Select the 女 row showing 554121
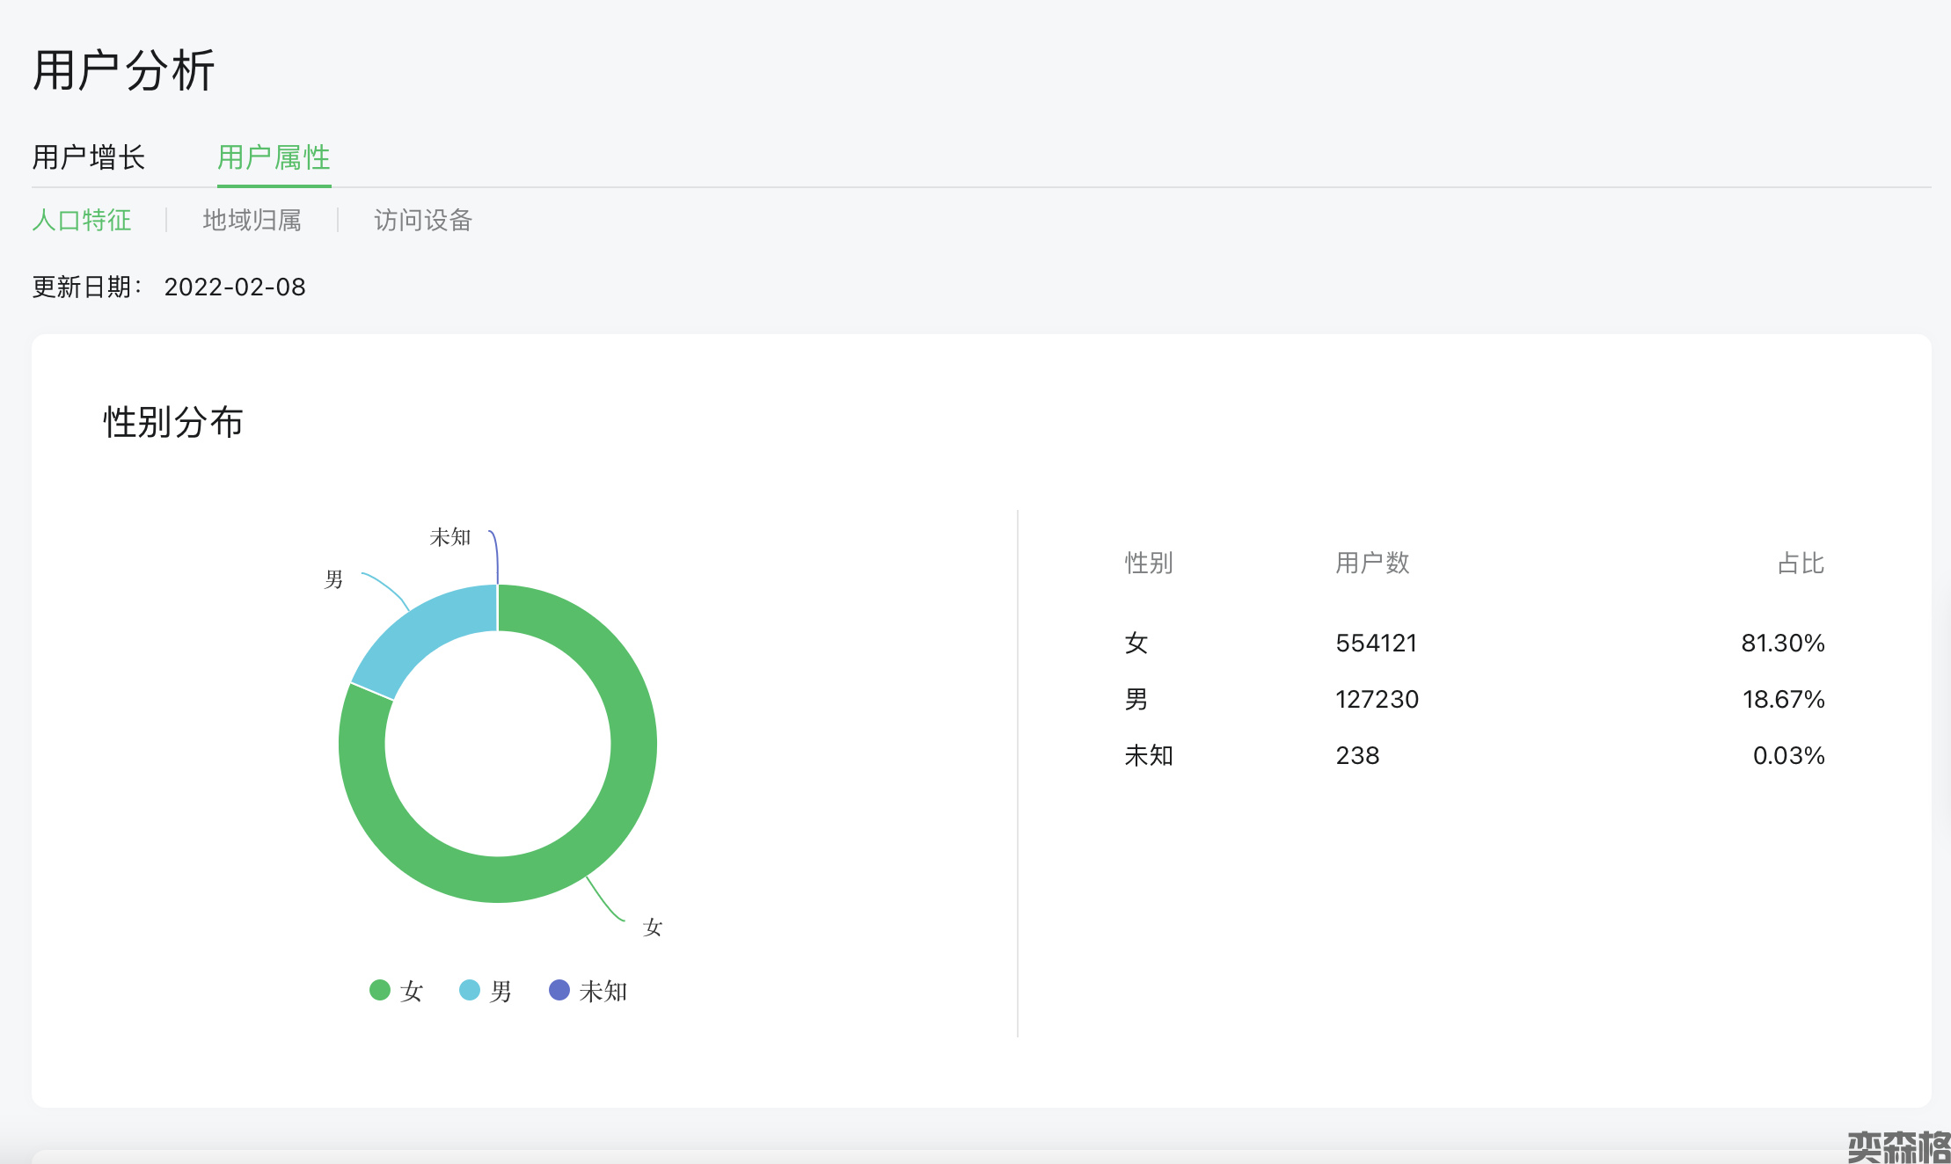The height and width of the screenshot is (1164, 1951). (x=1376, y=644)
